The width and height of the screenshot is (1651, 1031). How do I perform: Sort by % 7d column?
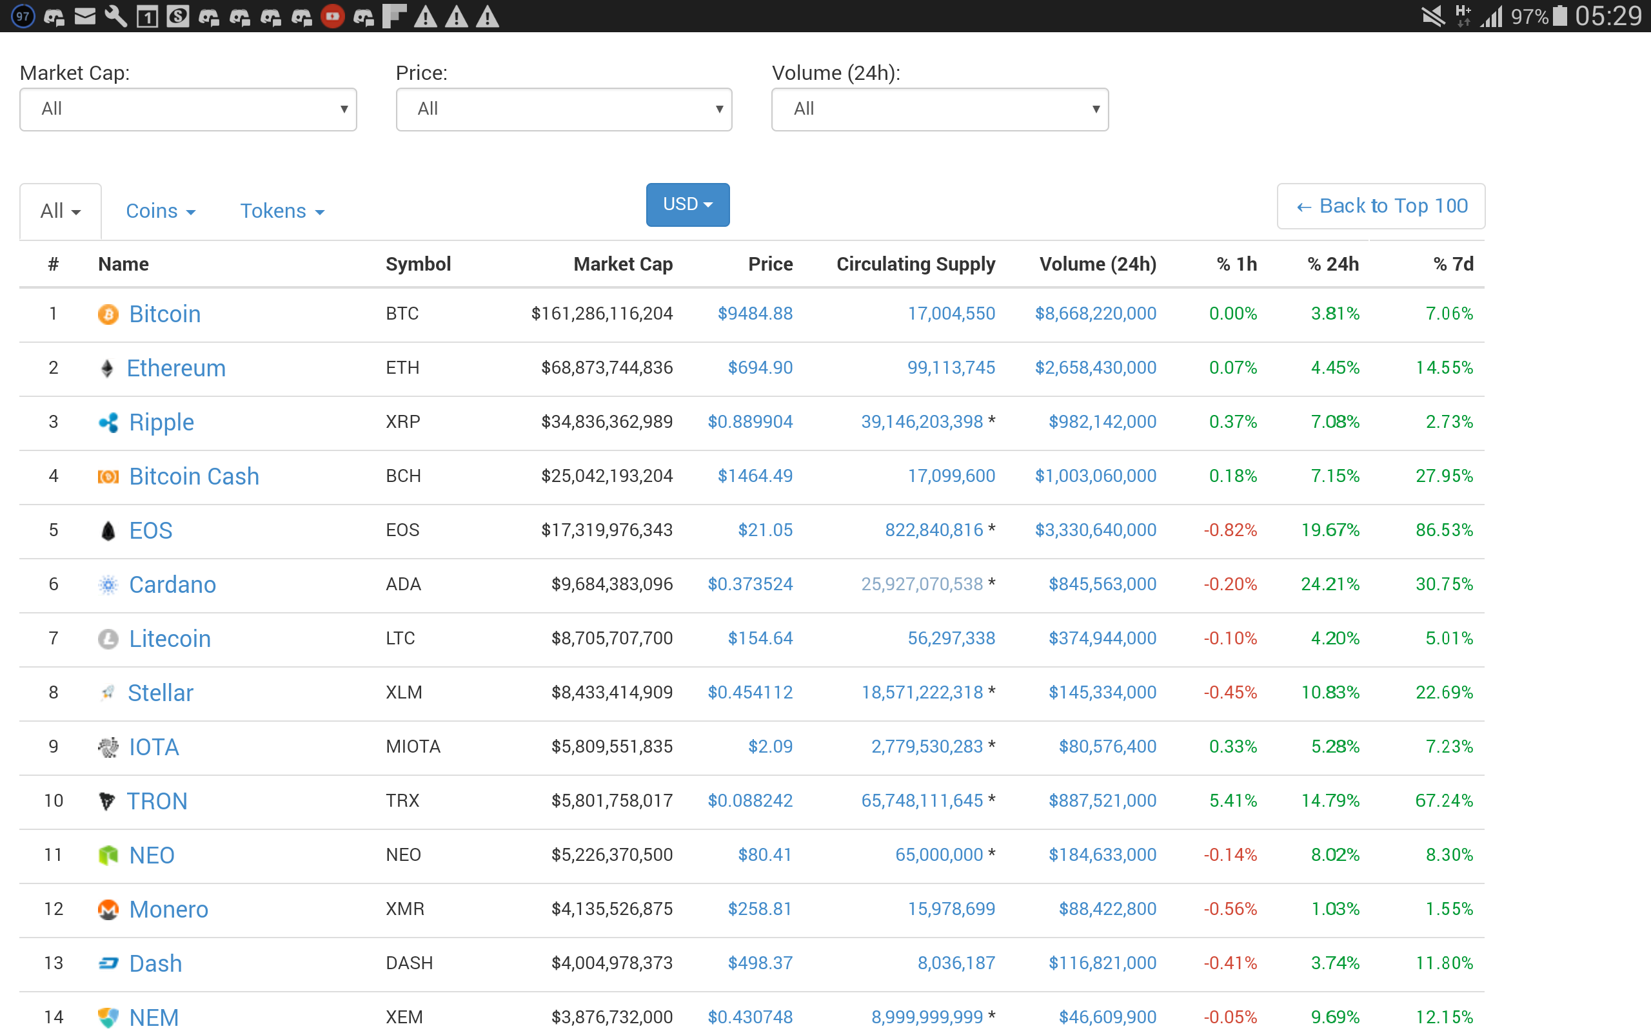(1453, 265)
